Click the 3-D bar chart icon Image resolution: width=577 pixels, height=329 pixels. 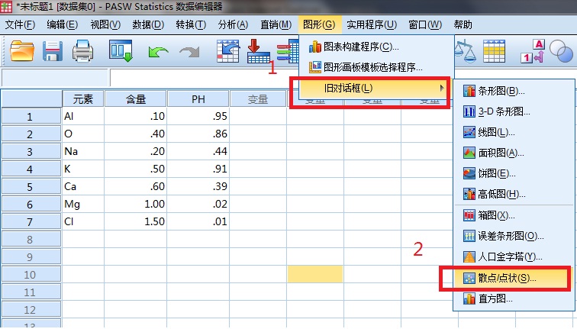coord(469,111)
